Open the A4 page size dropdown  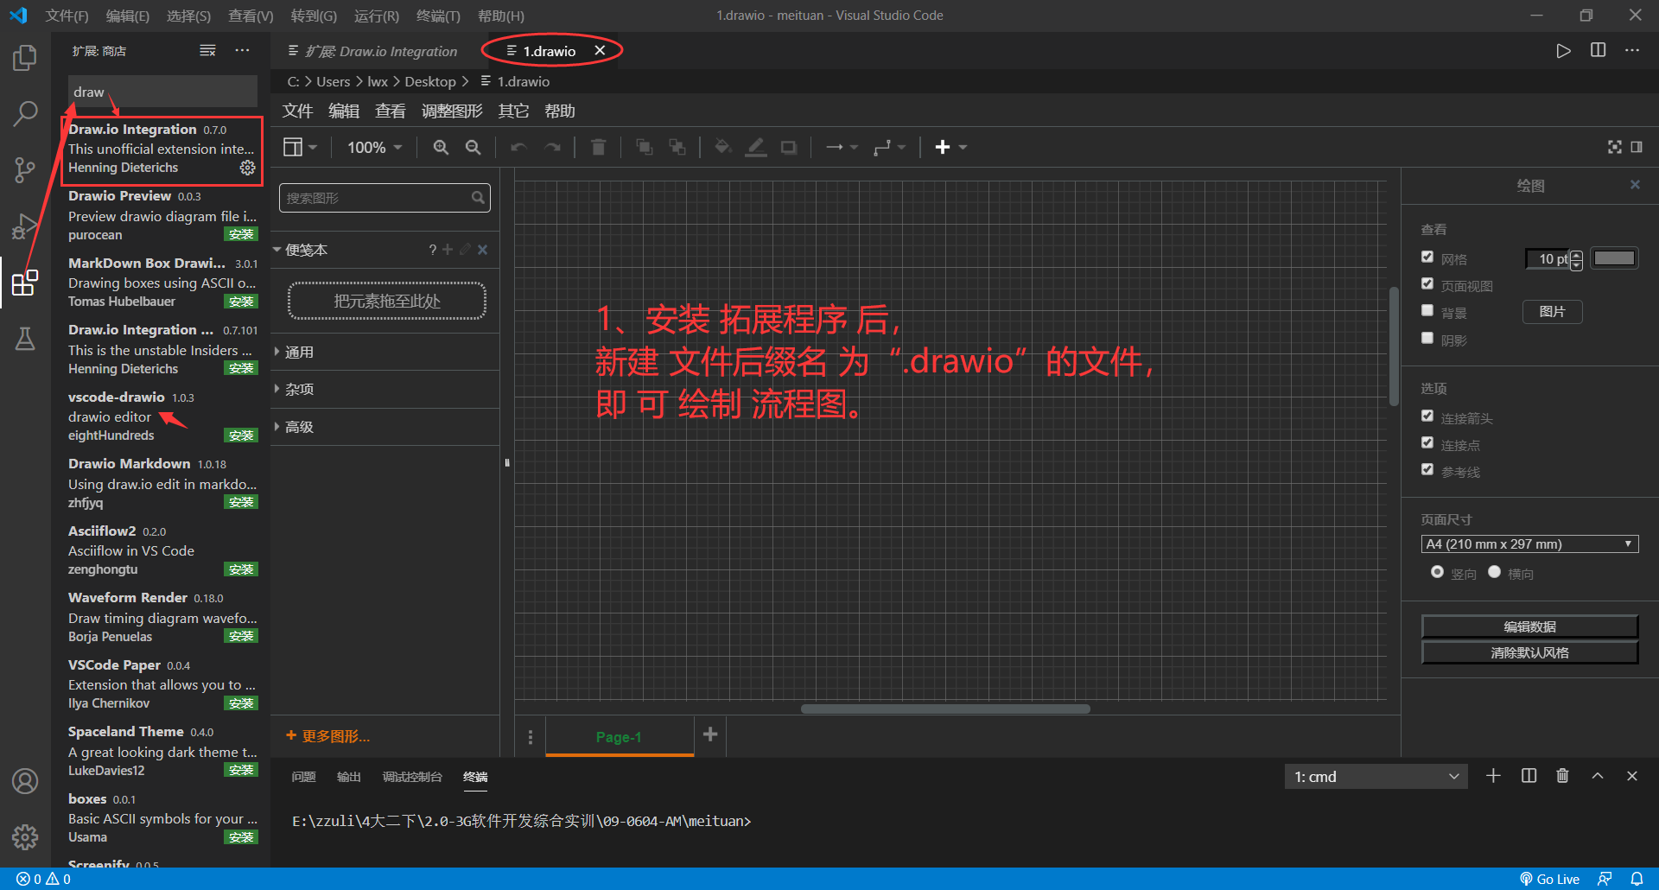(1529, 544)
